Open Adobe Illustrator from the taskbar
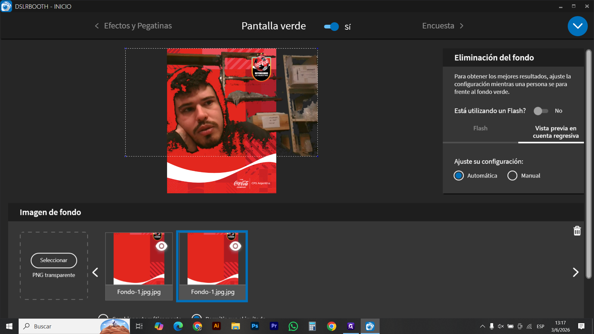This screenshot has width=594, height=334. click(217, 326)
